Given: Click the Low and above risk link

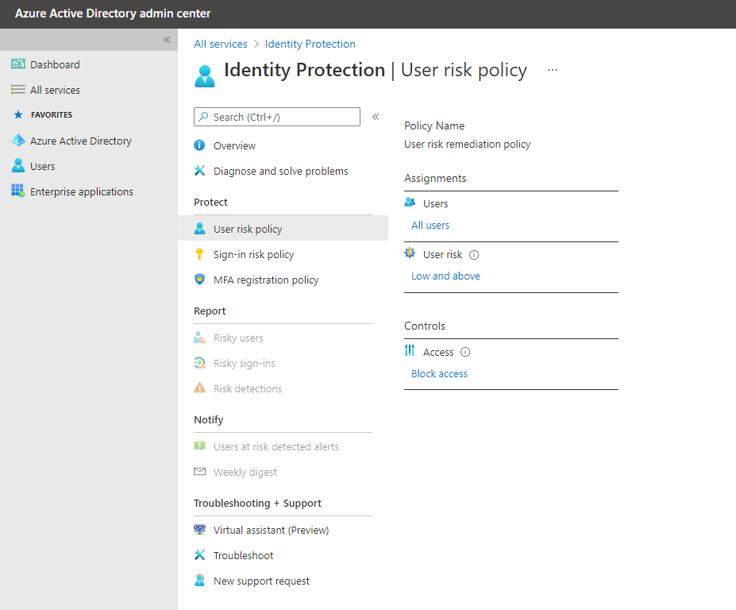Looking at the screenshot, I should point(446,276).
